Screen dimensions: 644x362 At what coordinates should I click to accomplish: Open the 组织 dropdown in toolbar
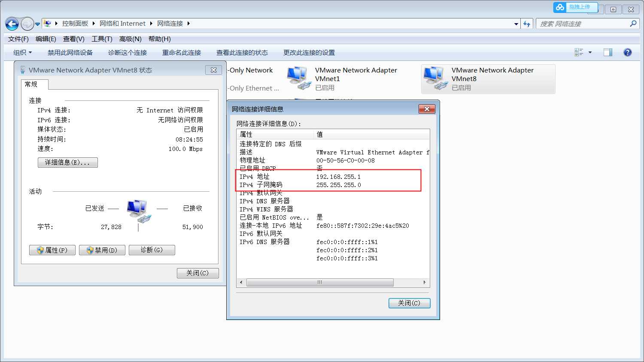(x=22, y=53)
